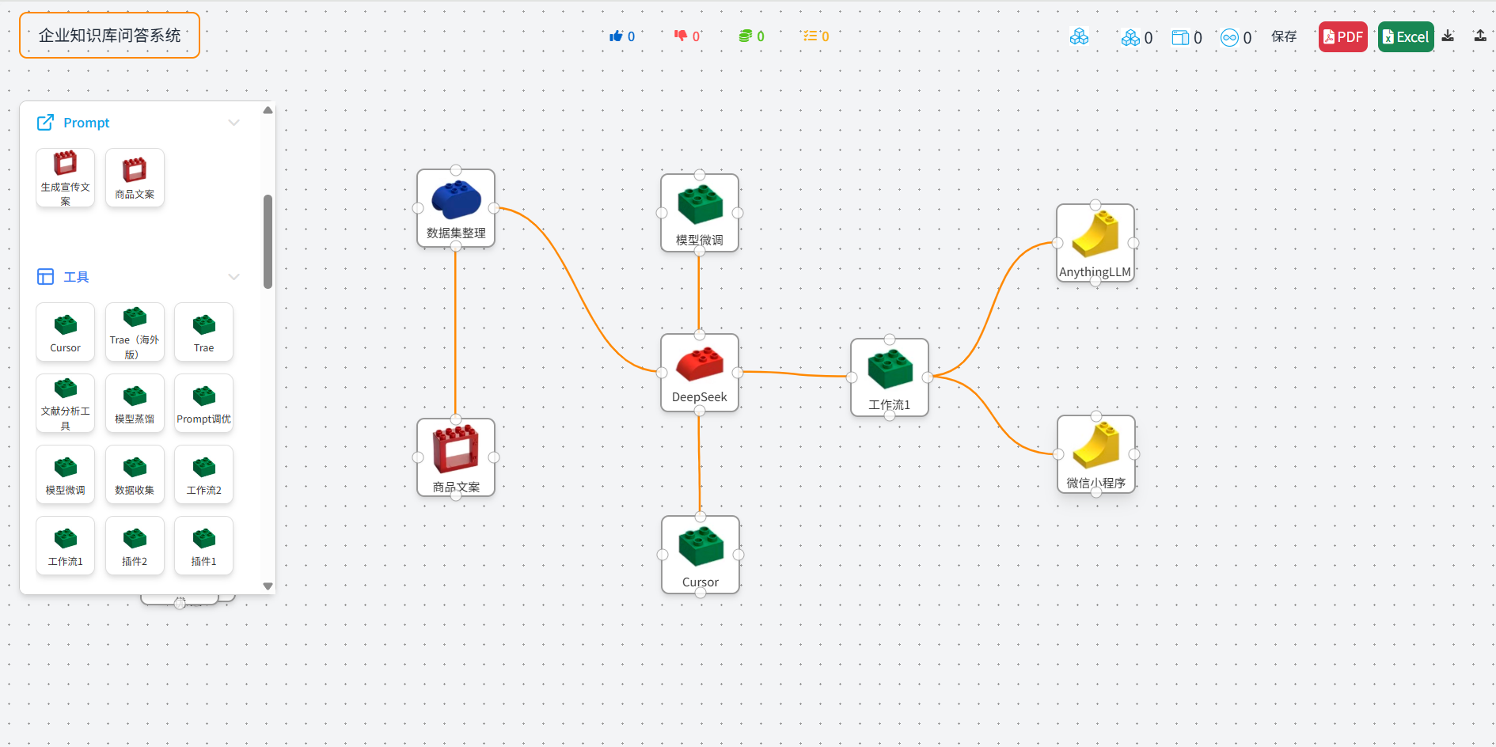Export the diagram with Excel button
The height and width of the screenshot is (747, 1496).
1406,36
